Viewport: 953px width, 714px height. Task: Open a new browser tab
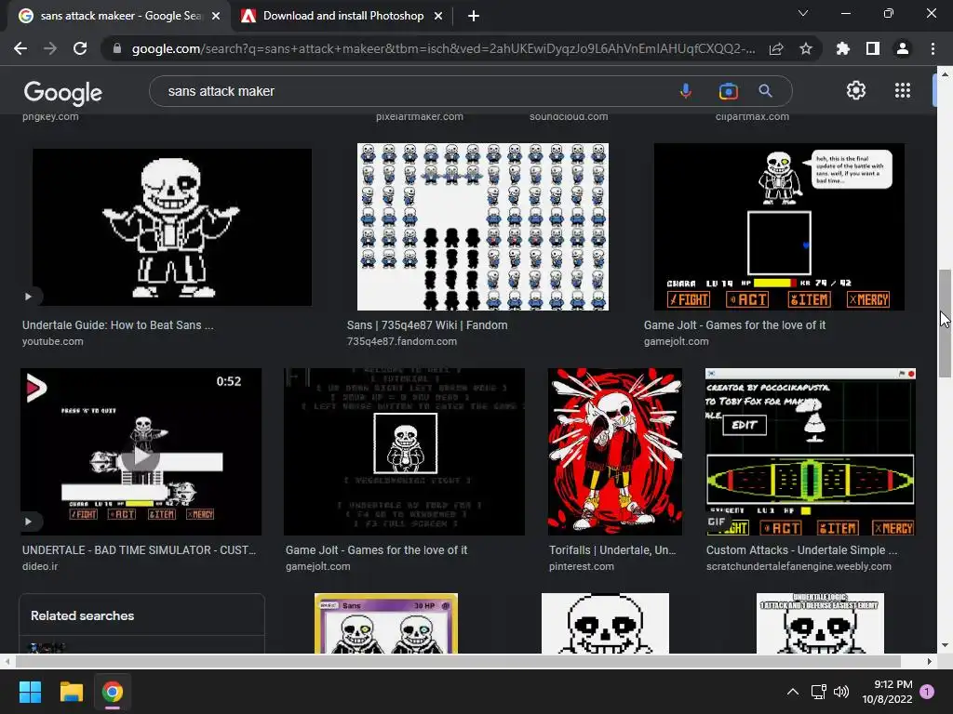pos(474,17)
